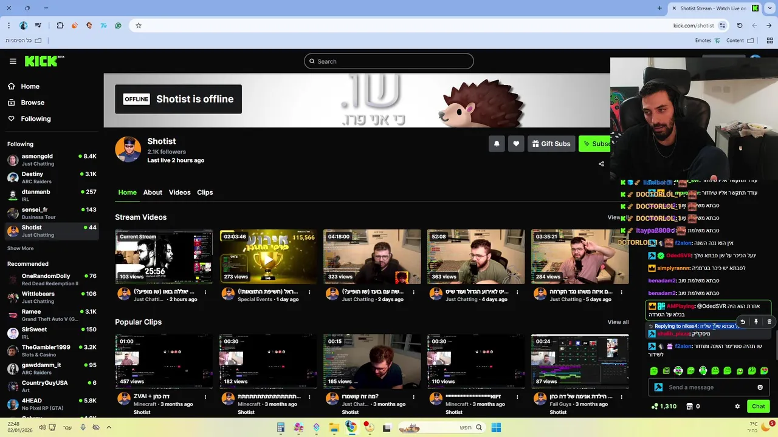Click the Gift Subs button
Screen dimensions: 778x437
(551, 144)
